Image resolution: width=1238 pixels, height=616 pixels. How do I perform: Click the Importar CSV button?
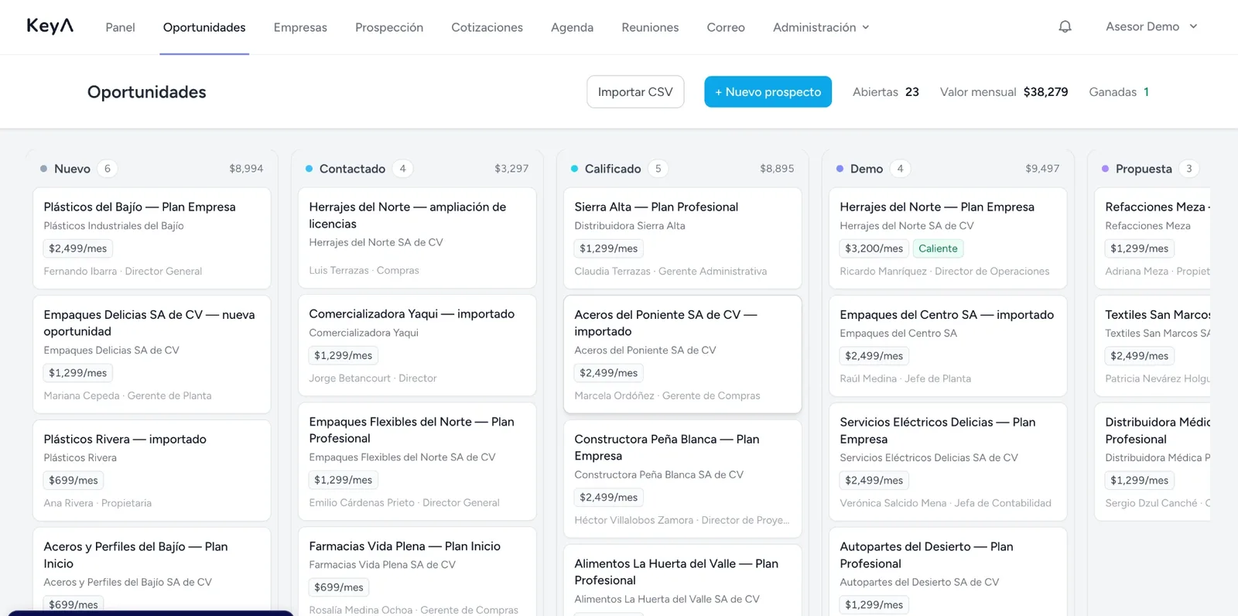(635, 91)
